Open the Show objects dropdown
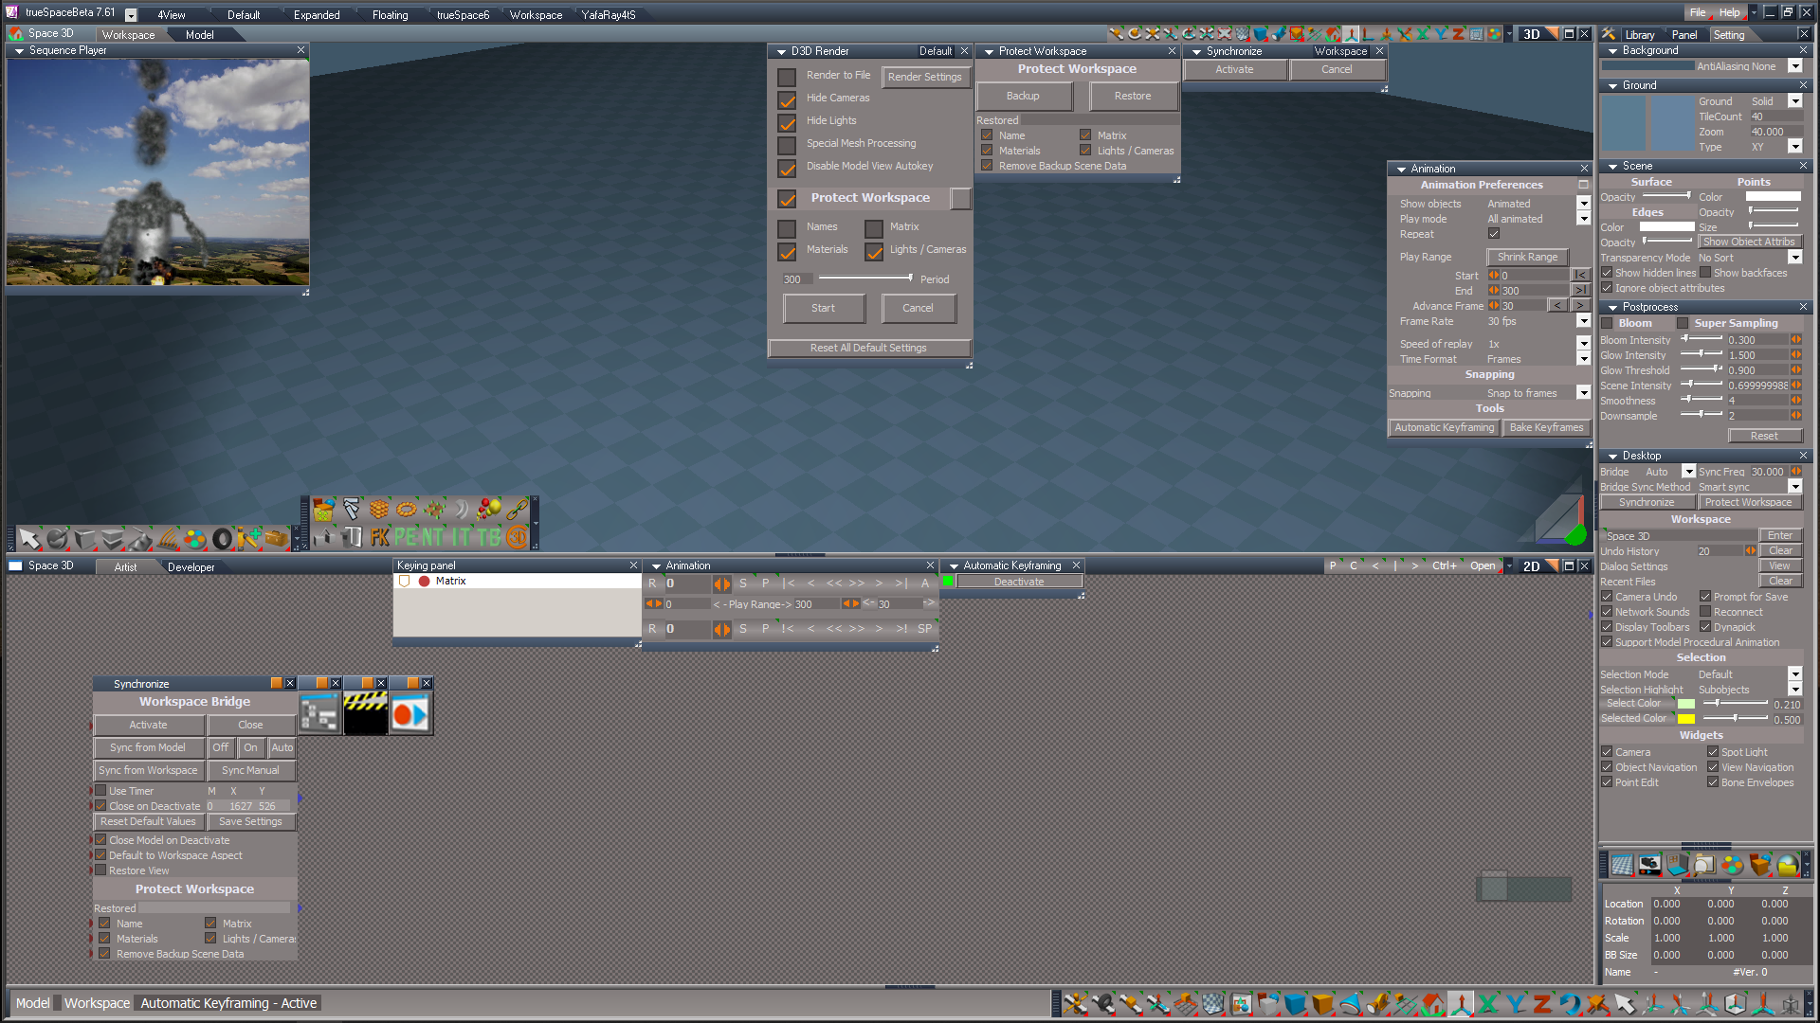1820x1023 pixels. [1583, 204]
